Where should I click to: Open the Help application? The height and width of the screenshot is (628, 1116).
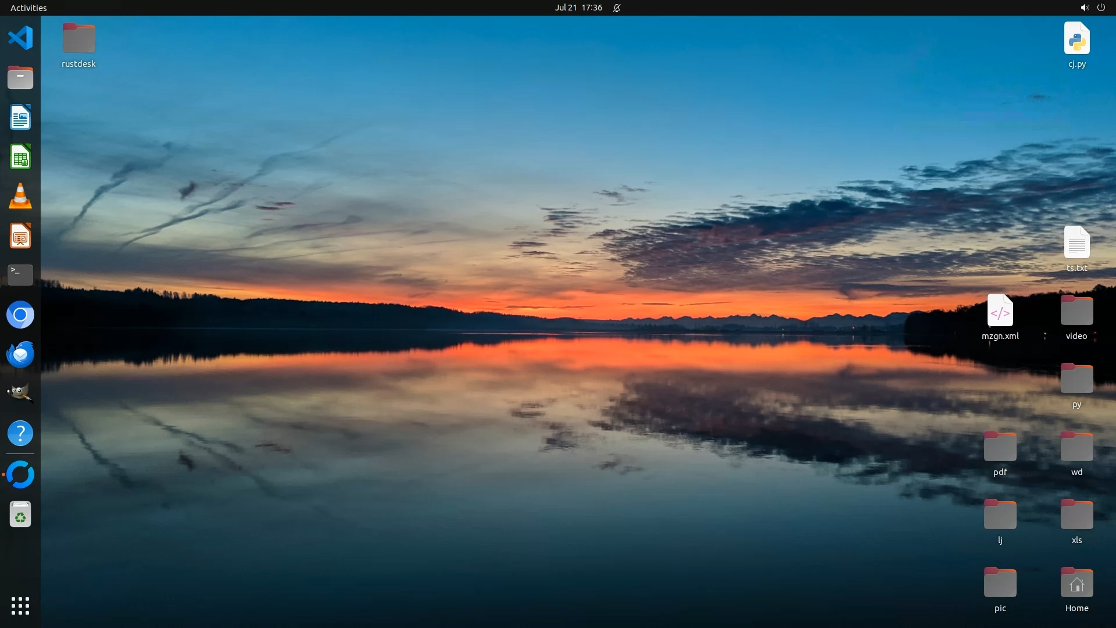pyautogui.click(x=20, y=433)
